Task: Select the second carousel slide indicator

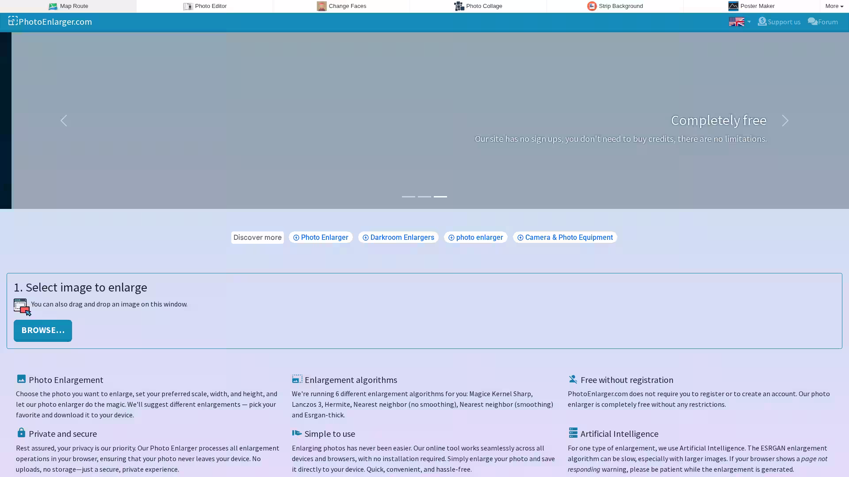Action: pyautogui.click(x=424, y=197)
